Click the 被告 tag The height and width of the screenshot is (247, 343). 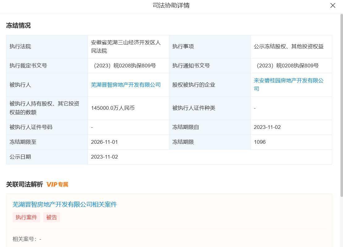(52, 217)
